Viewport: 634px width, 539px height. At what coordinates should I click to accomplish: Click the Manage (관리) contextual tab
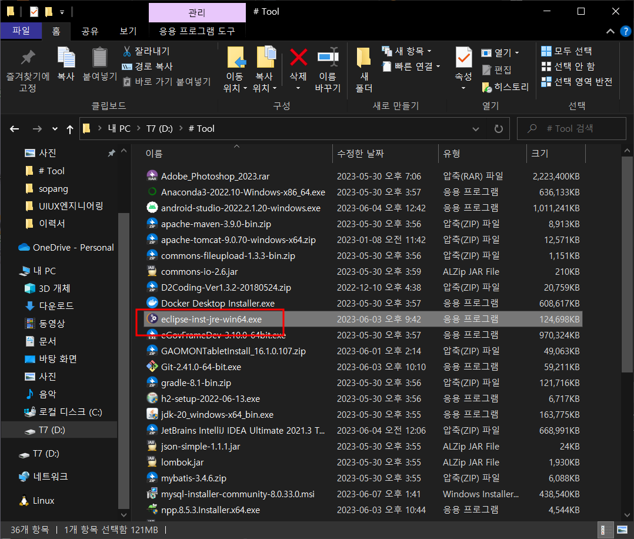pos(197,12)
